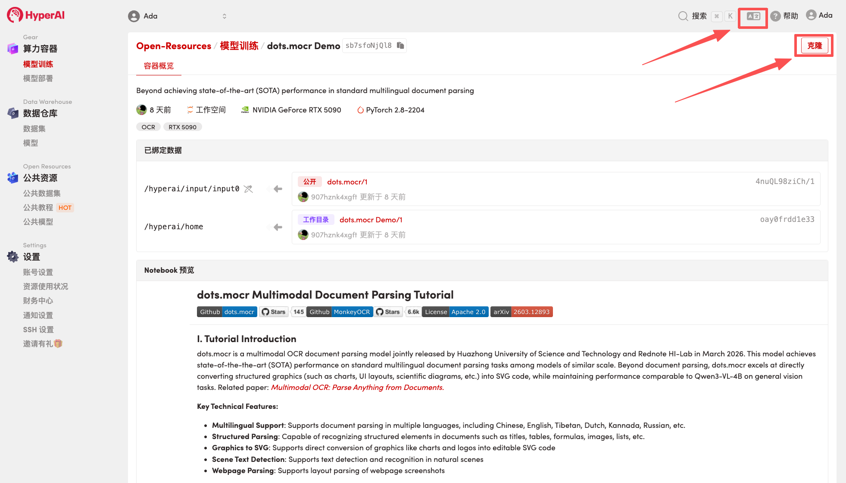Click the arXiv 2603.12893 badge
The height and width of the screenshot is (483, 846).
click(521, 312)
